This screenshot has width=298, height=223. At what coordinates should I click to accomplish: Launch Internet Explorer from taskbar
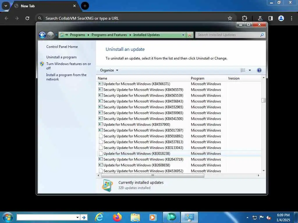coord(99,217)
